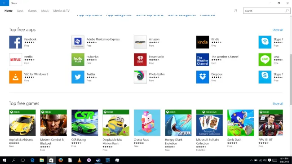Screen dimensions: 292x164
Task: Launch Firefox from the taskbar
Action: 61,160
